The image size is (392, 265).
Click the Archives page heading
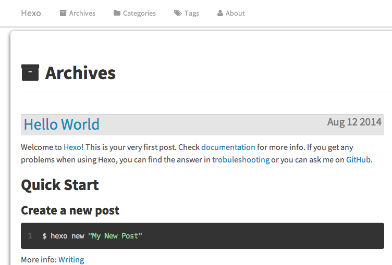tap(80, 73)
